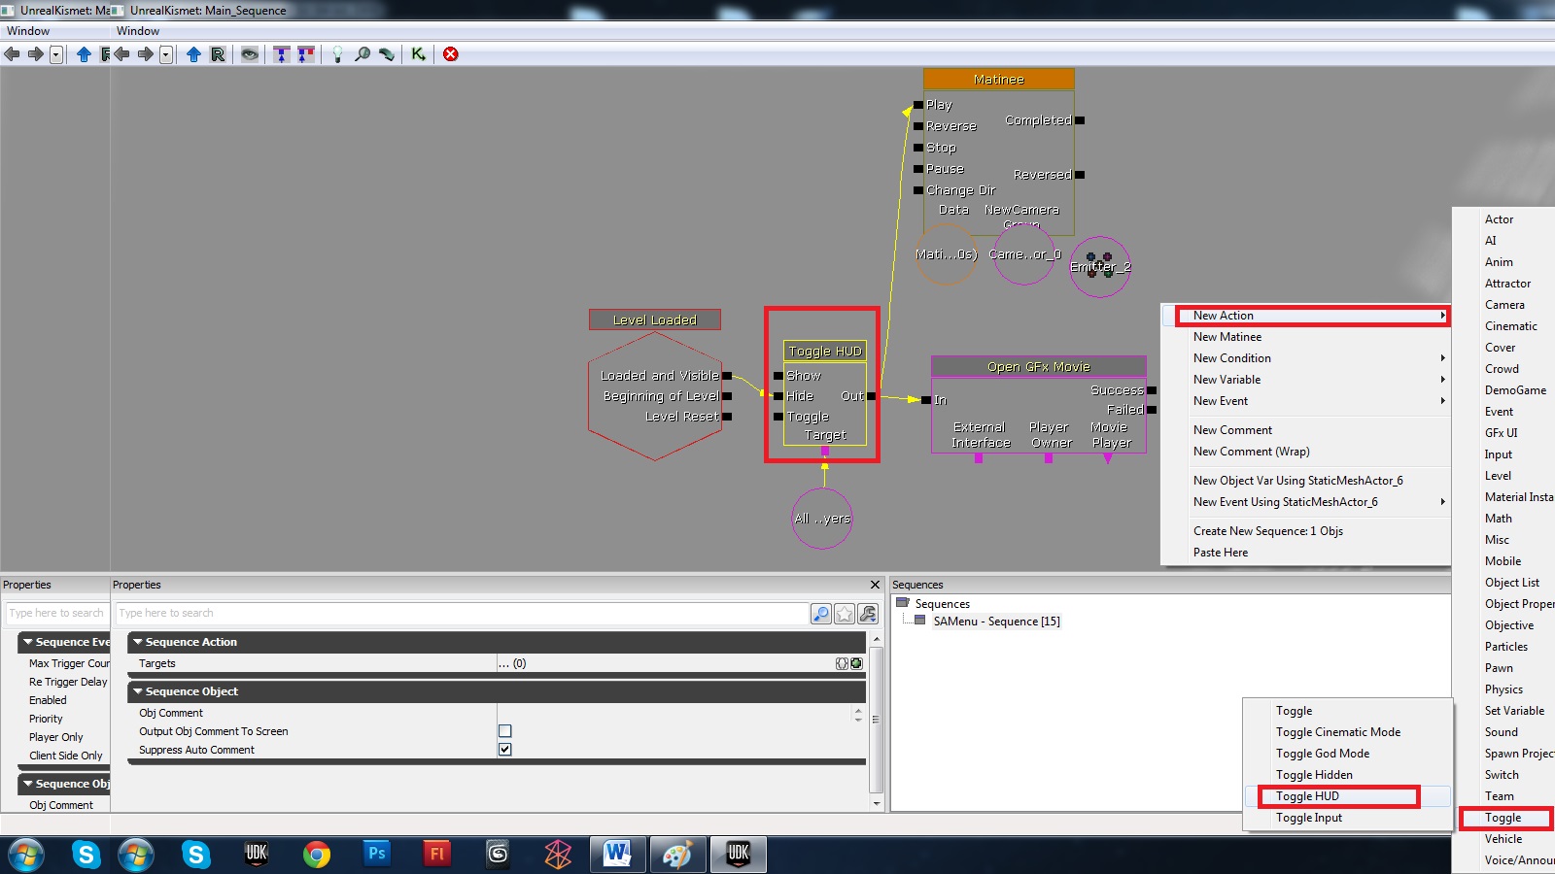Open the Particles action category
This screenshot has width=1555, height=874.
1504,647
